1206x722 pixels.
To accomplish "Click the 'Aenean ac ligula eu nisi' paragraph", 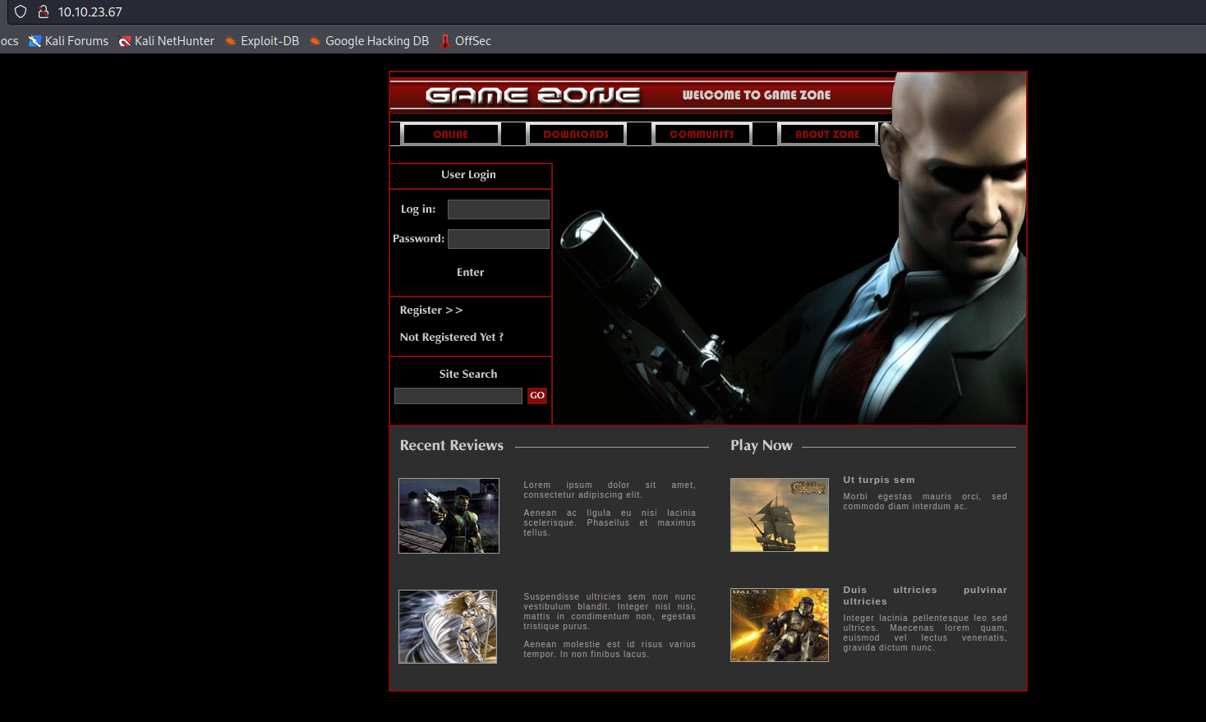I will click(x=610, y=523).
